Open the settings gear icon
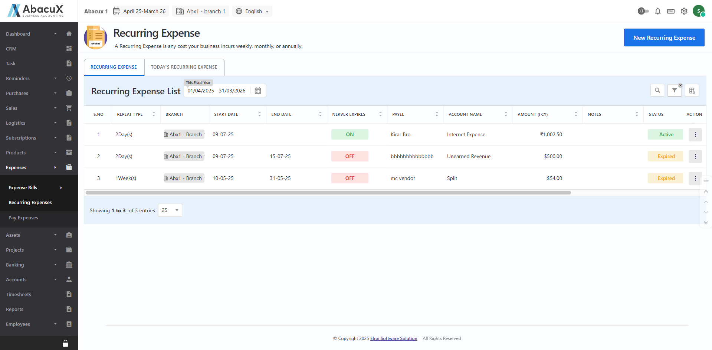 684,11
